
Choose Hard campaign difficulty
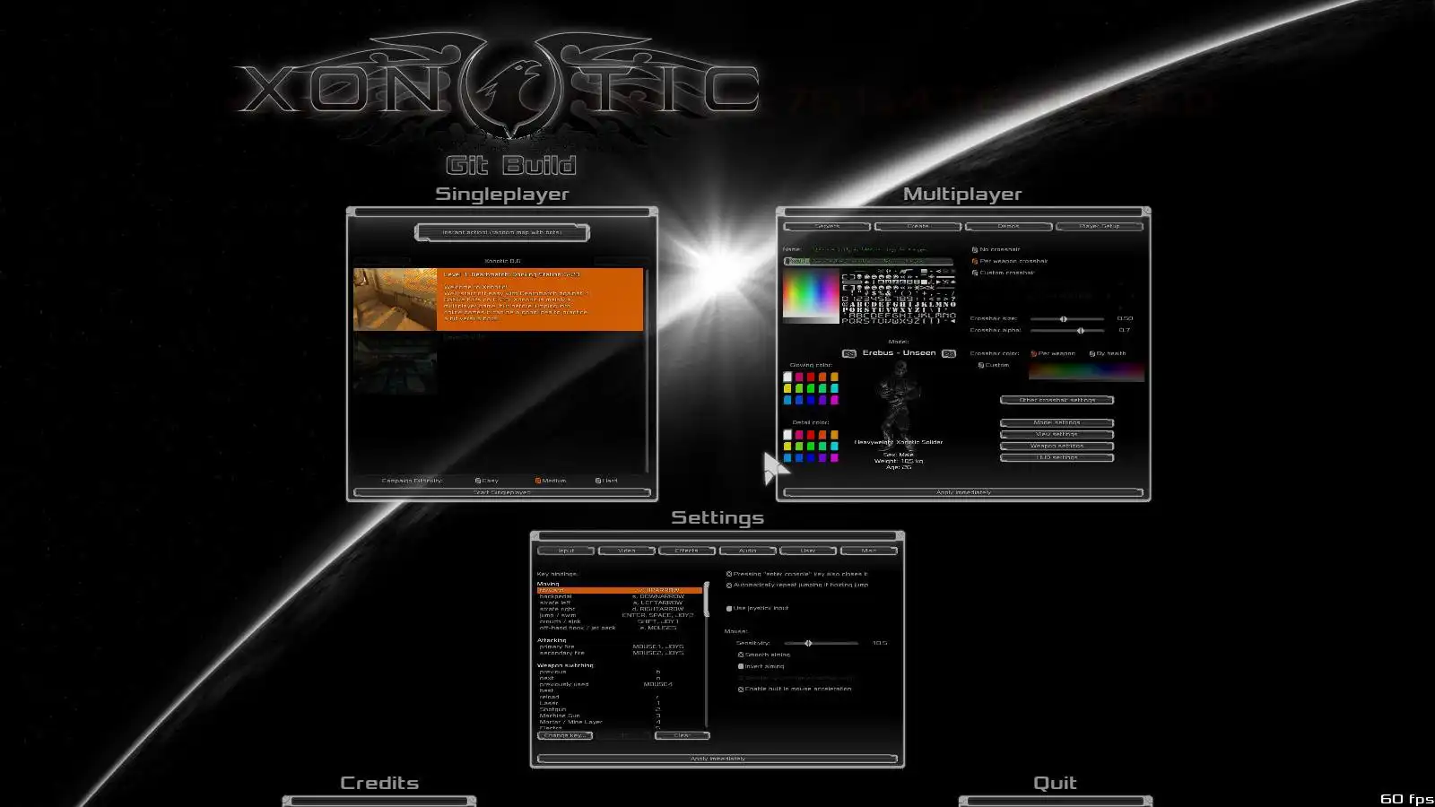(598, 481)
